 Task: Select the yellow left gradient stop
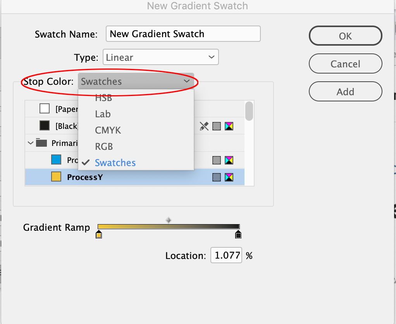[x=98, y=234]
